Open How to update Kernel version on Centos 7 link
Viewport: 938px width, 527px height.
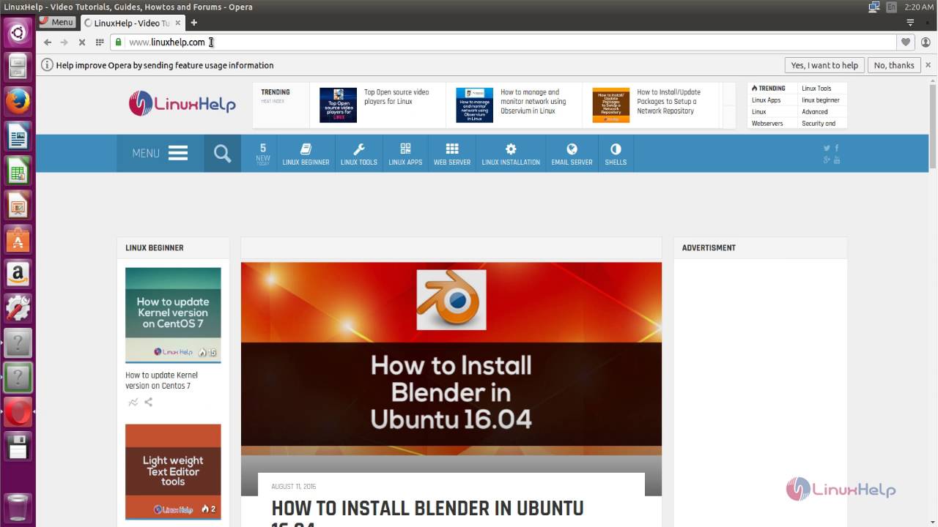tap(161, 381)
